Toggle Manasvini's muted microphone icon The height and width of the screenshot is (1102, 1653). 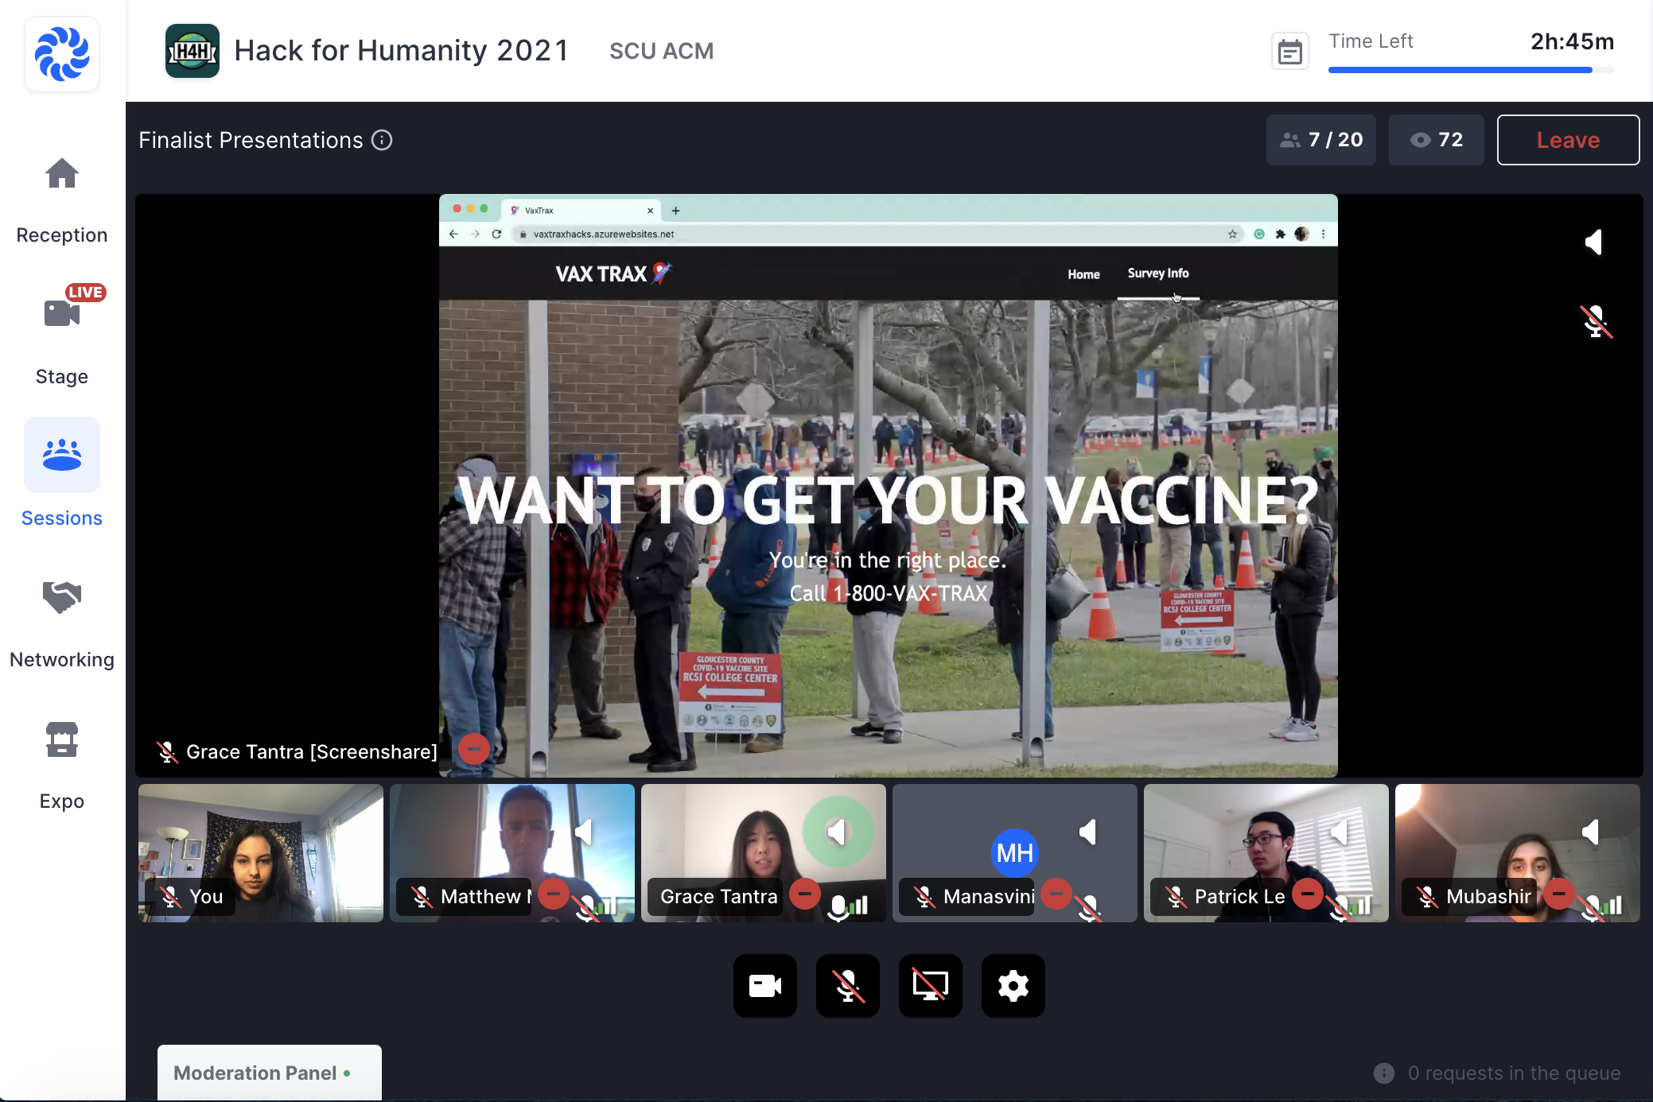[x=1088, y=907]
